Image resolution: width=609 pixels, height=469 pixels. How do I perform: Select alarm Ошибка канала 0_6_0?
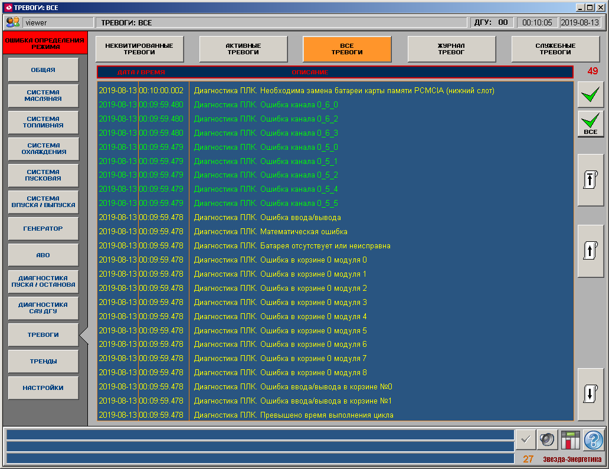click(335, 105)
